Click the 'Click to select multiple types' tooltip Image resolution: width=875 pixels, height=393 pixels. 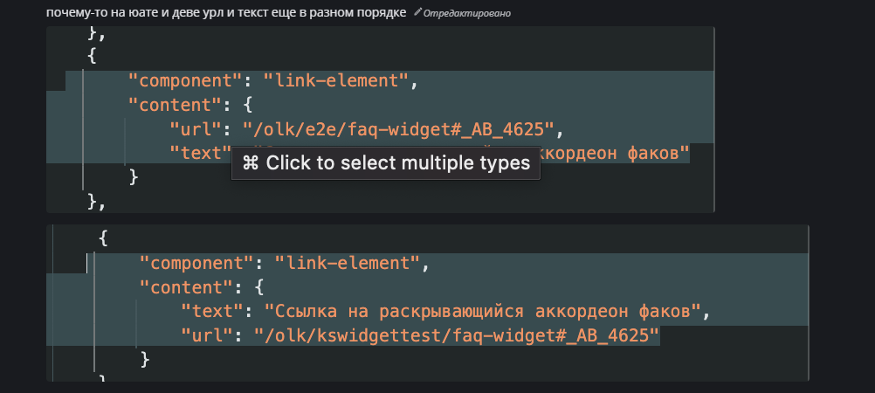pos(386,163)
